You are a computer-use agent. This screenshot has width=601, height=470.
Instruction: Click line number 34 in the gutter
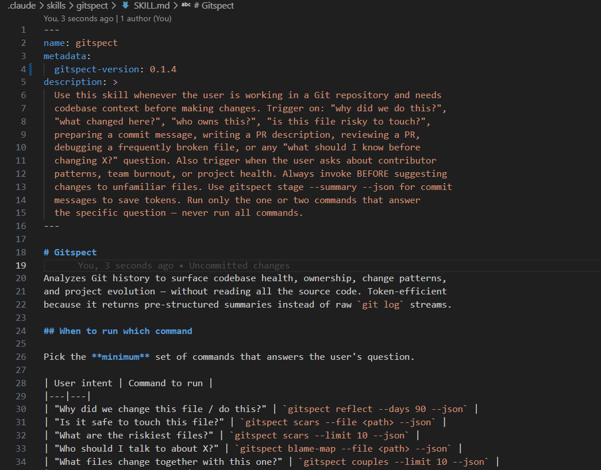pos(21,462)
